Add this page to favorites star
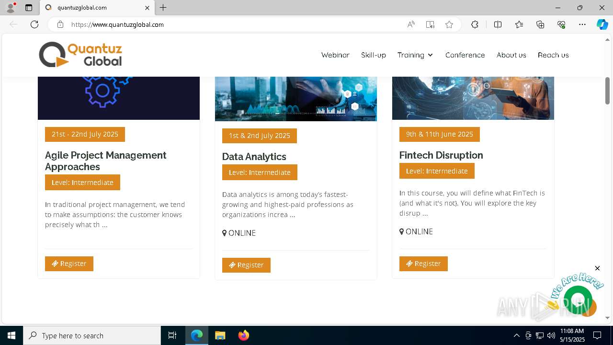Screen dimensions: 613x345 (449, 24)
